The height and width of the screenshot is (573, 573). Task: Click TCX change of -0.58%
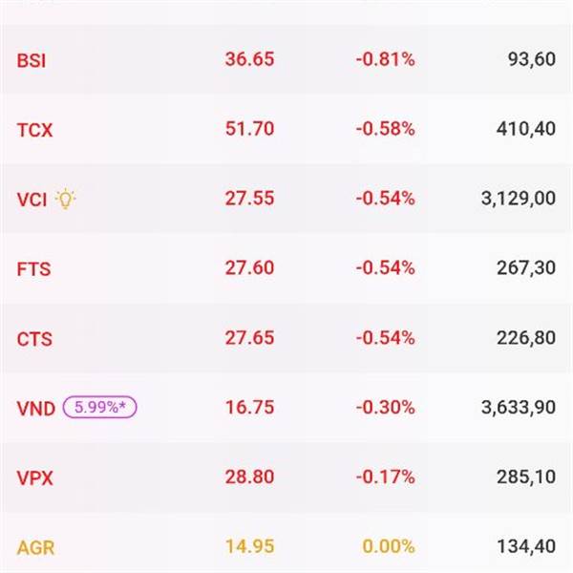(386, 129)
